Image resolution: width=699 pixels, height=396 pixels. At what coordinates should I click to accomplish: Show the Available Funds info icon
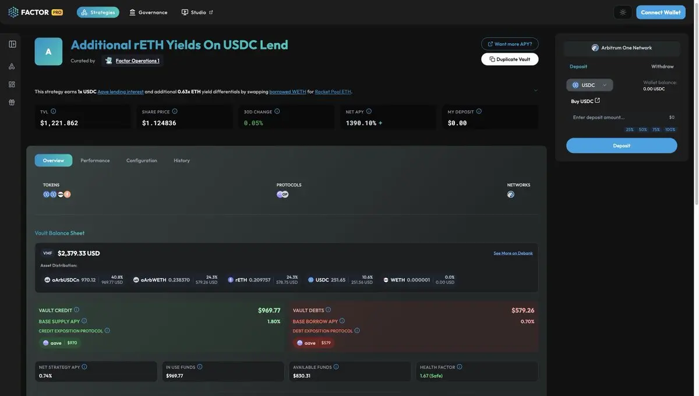coord(336,367)
